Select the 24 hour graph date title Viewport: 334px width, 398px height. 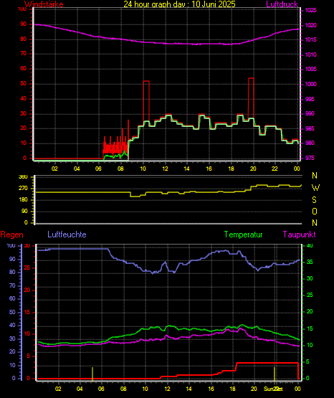click(179, 4)
